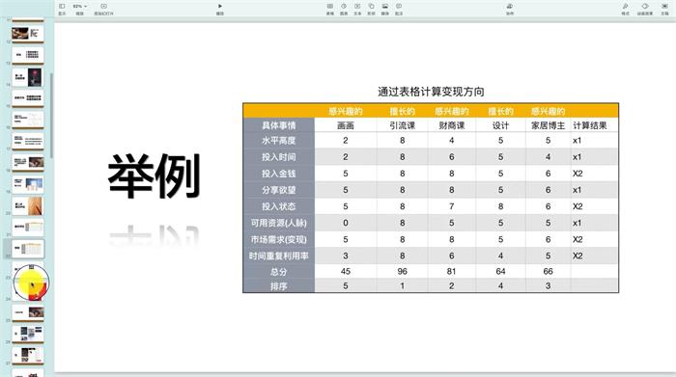Image resolution: width=676 pixels, height=377 pixels.
Task: Click the slide navigator scrollbar
Action: [x=51, y=116]
